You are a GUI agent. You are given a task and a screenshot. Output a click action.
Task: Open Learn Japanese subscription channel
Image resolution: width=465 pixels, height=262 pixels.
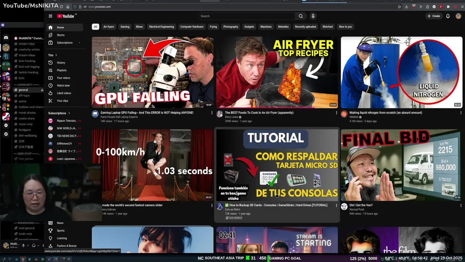coord(65,159)
